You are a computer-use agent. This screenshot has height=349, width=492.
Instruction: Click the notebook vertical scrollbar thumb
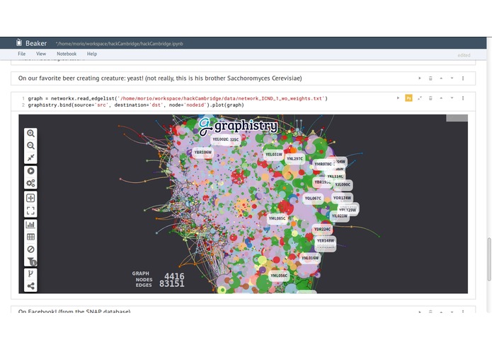point(488,259)
